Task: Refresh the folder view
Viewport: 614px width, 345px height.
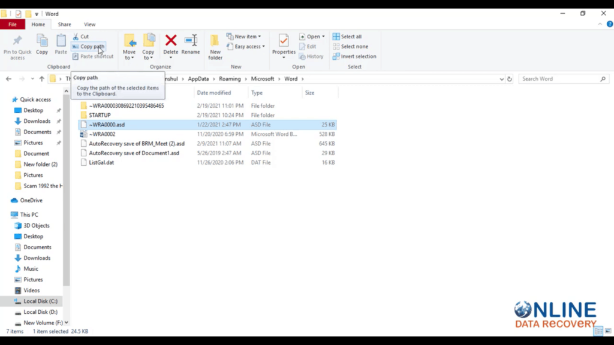Action: [x=510, y=79]
